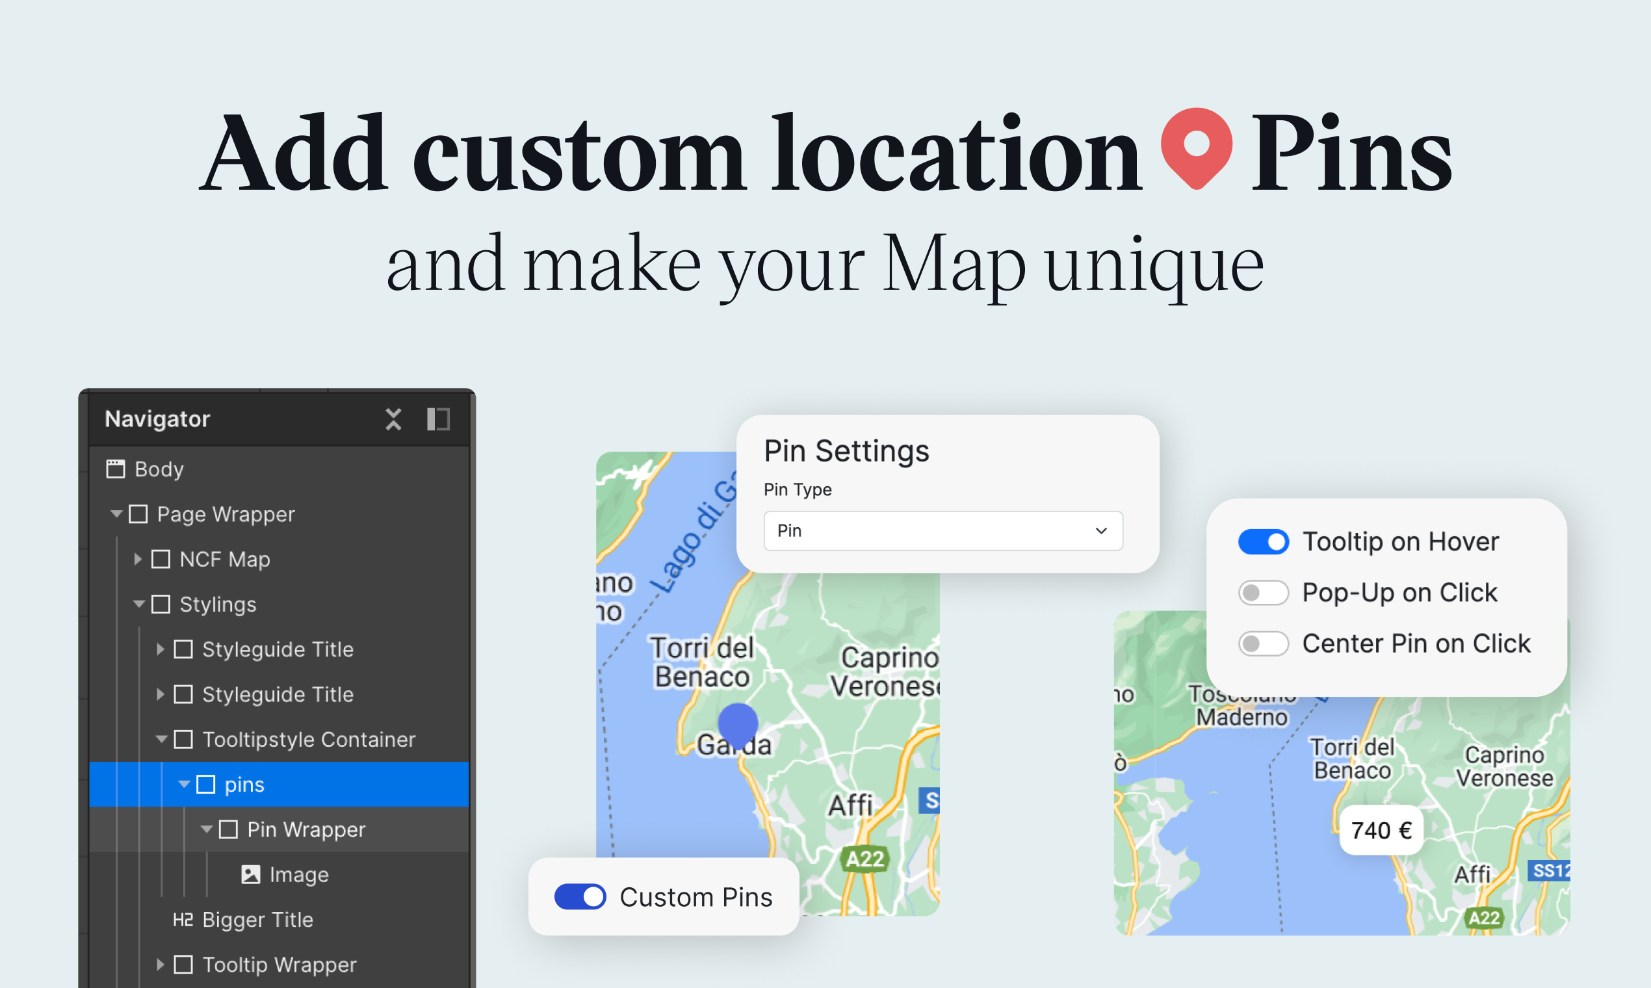Select the Body element icon

116,469
